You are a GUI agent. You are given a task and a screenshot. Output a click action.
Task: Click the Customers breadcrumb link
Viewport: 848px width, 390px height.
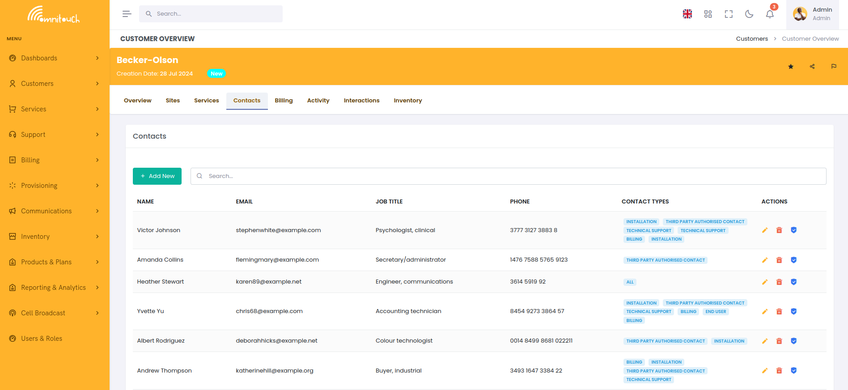752,39
